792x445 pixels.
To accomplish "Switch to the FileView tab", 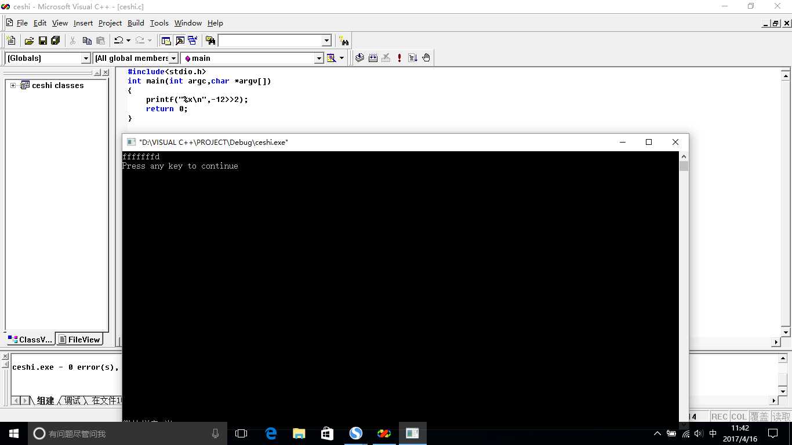I will [x=79, y=340].
